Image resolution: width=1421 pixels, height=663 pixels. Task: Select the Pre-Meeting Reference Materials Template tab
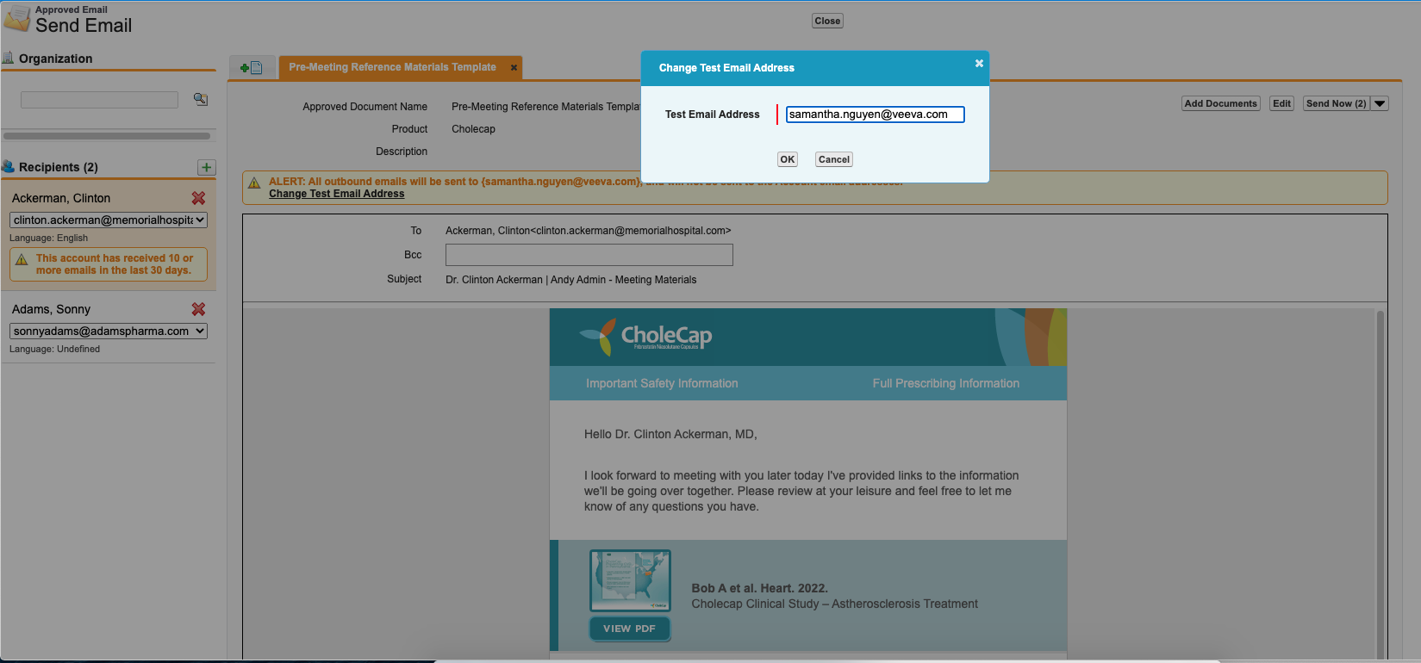point(392,67)
